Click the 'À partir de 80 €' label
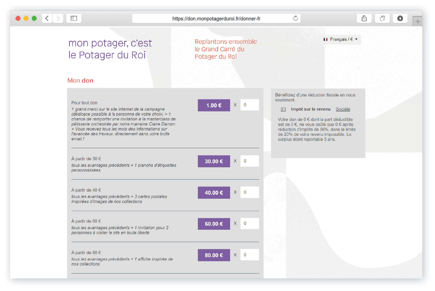This screenshot has width=435, height=291. coord(86,252)
